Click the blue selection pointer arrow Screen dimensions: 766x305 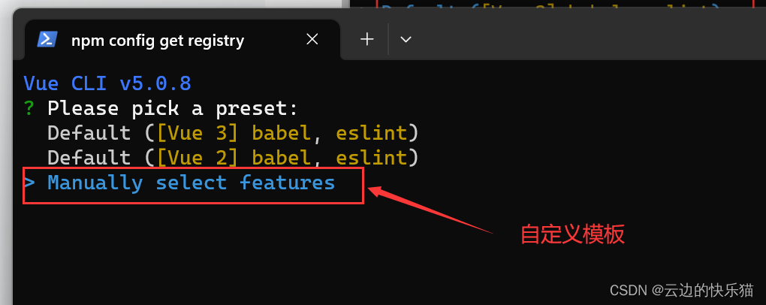(x=29, y=183)
